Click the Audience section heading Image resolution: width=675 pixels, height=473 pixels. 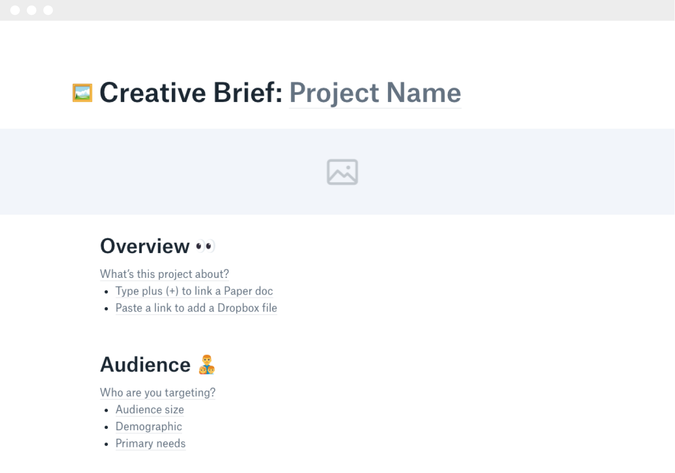(x=145, y=365)
